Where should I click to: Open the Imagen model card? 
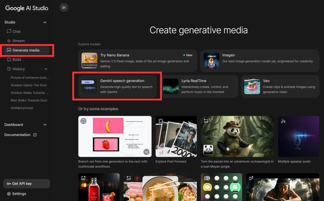click(260, 61)
